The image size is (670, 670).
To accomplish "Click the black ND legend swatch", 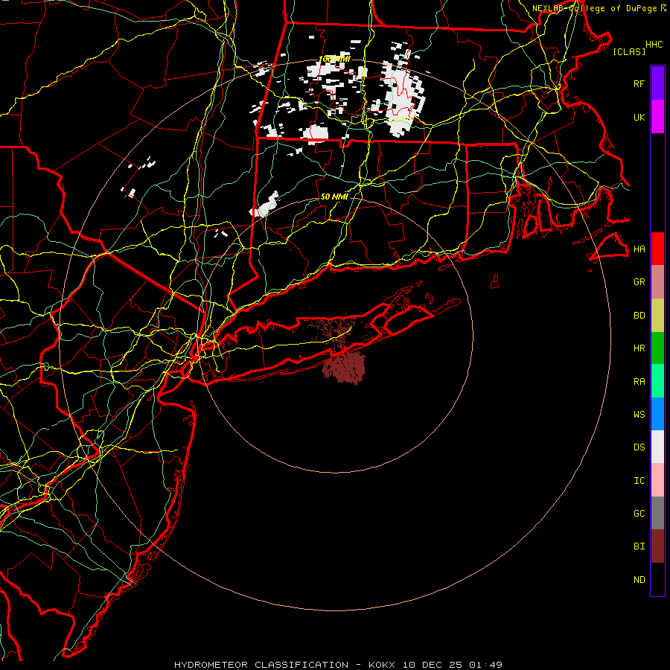I will (657, 579).
